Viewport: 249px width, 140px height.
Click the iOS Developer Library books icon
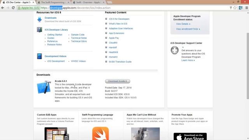click(x=39, y=30)
